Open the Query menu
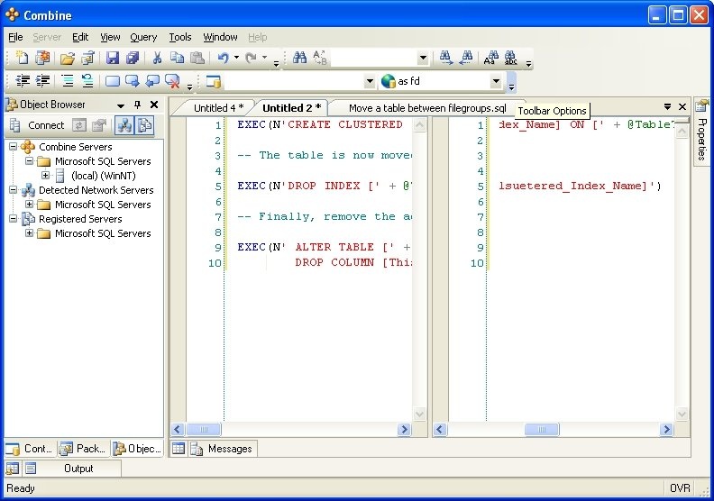Viewport: 714px width, 501px height. (x=143, y=37)
